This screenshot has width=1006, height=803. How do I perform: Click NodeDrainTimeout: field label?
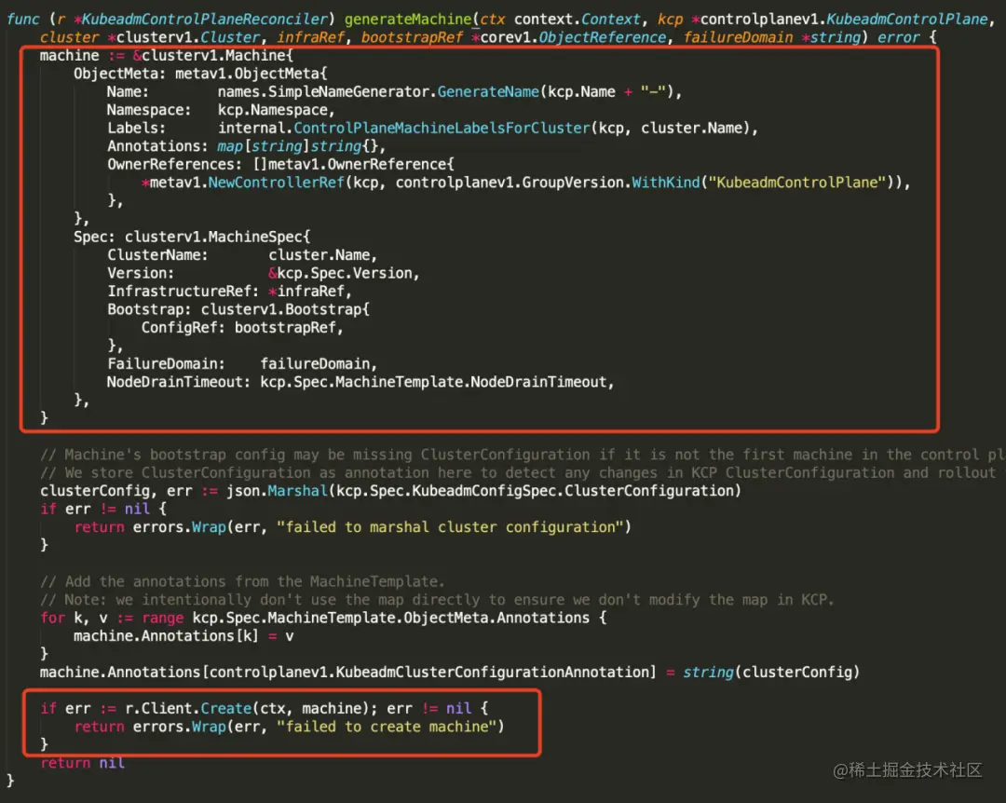179,382
